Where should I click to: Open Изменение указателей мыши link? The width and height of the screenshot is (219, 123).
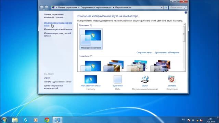pos(58,29)
